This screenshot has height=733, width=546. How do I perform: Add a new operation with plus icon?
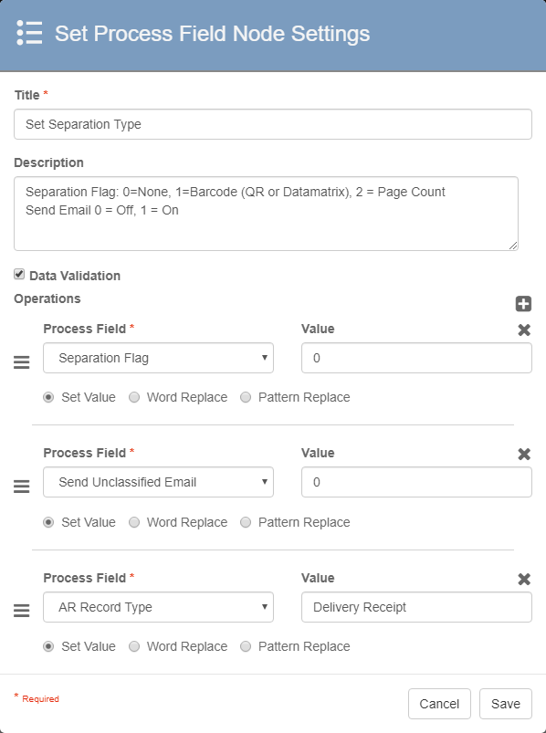pos(523,304)
